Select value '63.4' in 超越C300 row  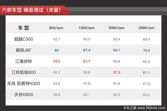(x=117, y=39)
